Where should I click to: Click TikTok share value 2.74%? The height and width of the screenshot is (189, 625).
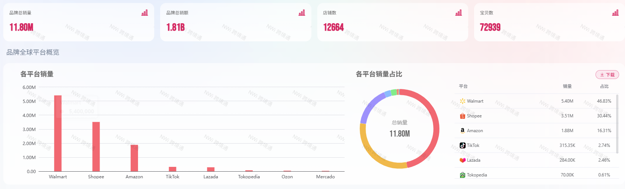tap(604, 145)
